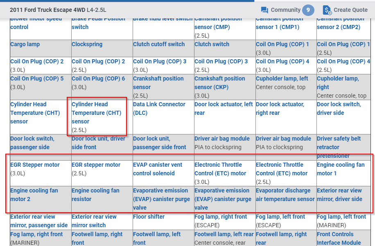Open Door lock unit, passenger side front
This screenshot has height=246, width=375.
pos(160,143)
